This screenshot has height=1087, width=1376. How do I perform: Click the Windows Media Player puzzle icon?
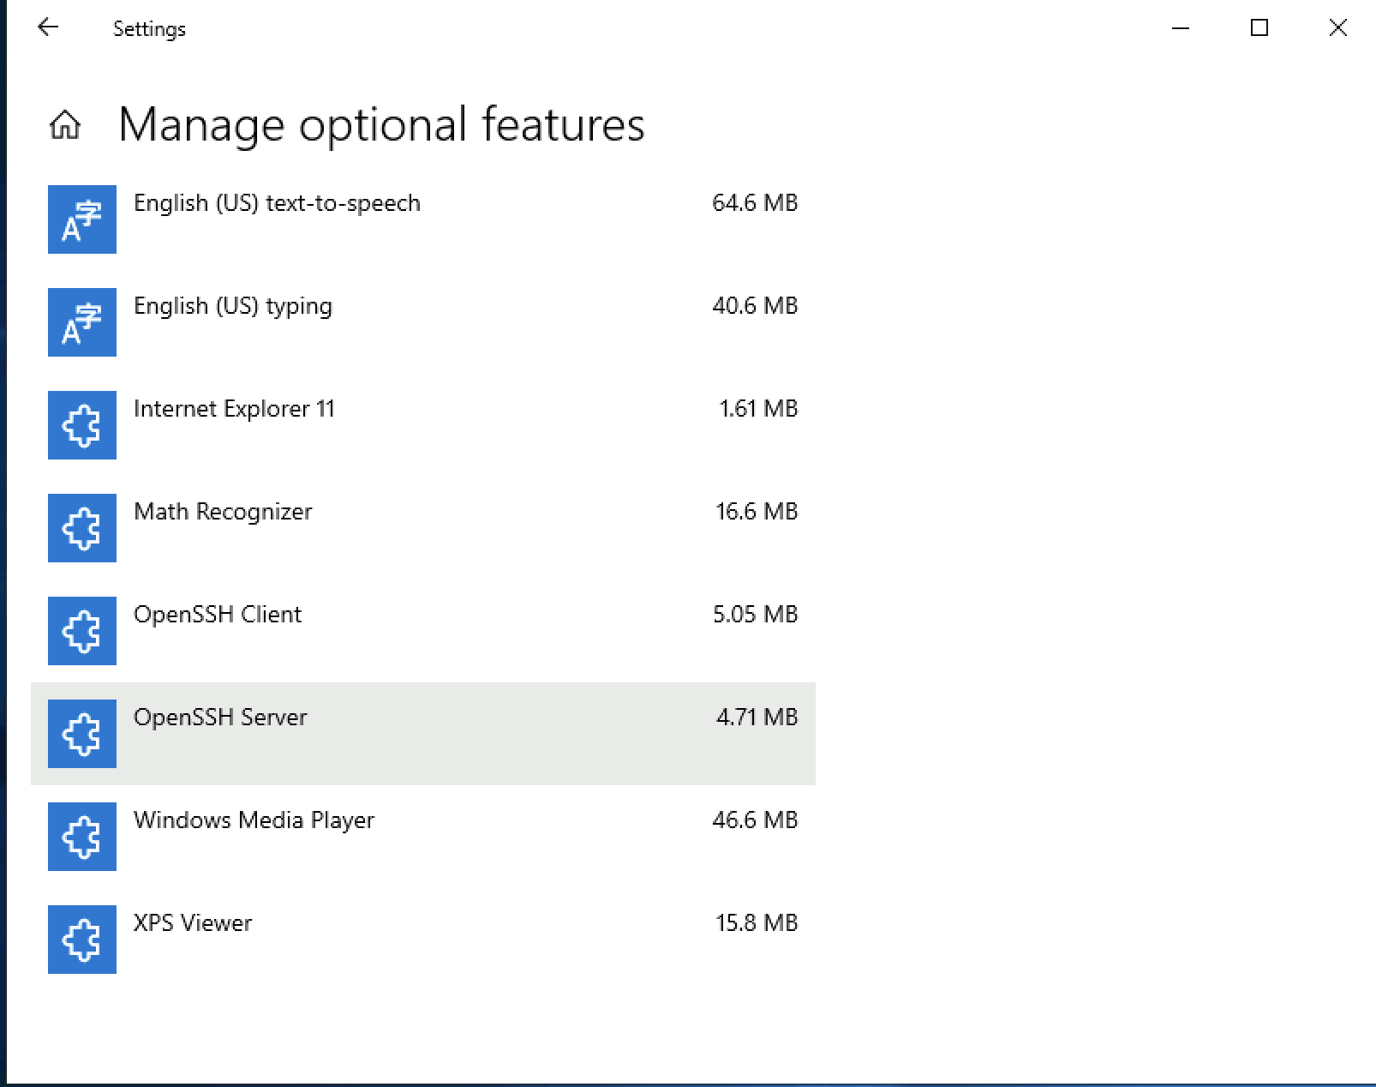coord(82,837)
